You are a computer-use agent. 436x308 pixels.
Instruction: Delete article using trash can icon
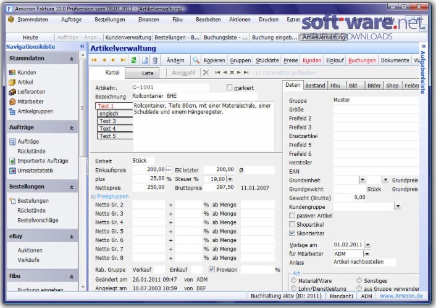[x=155, y=60]
